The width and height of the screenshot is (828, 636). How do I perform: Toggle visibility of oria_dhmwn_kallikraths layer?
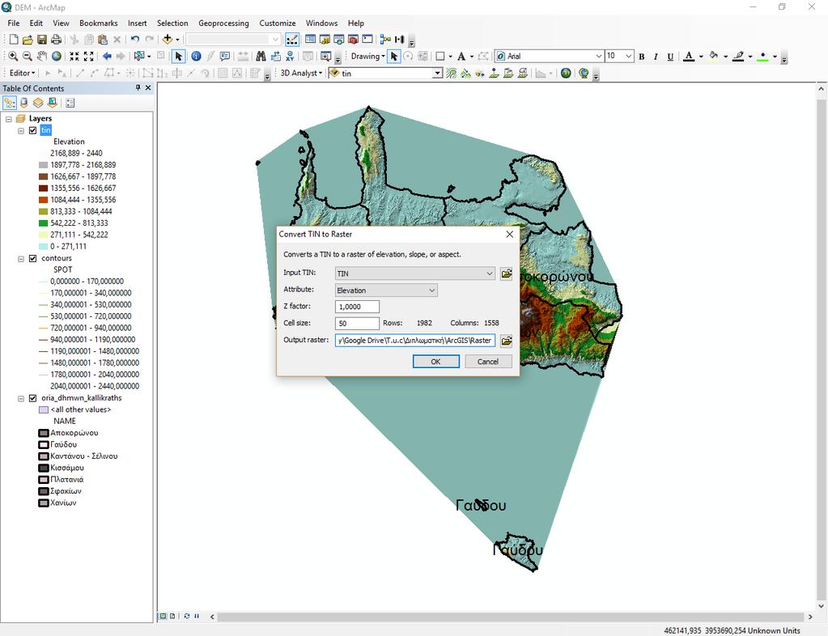[x=32, y=398]
